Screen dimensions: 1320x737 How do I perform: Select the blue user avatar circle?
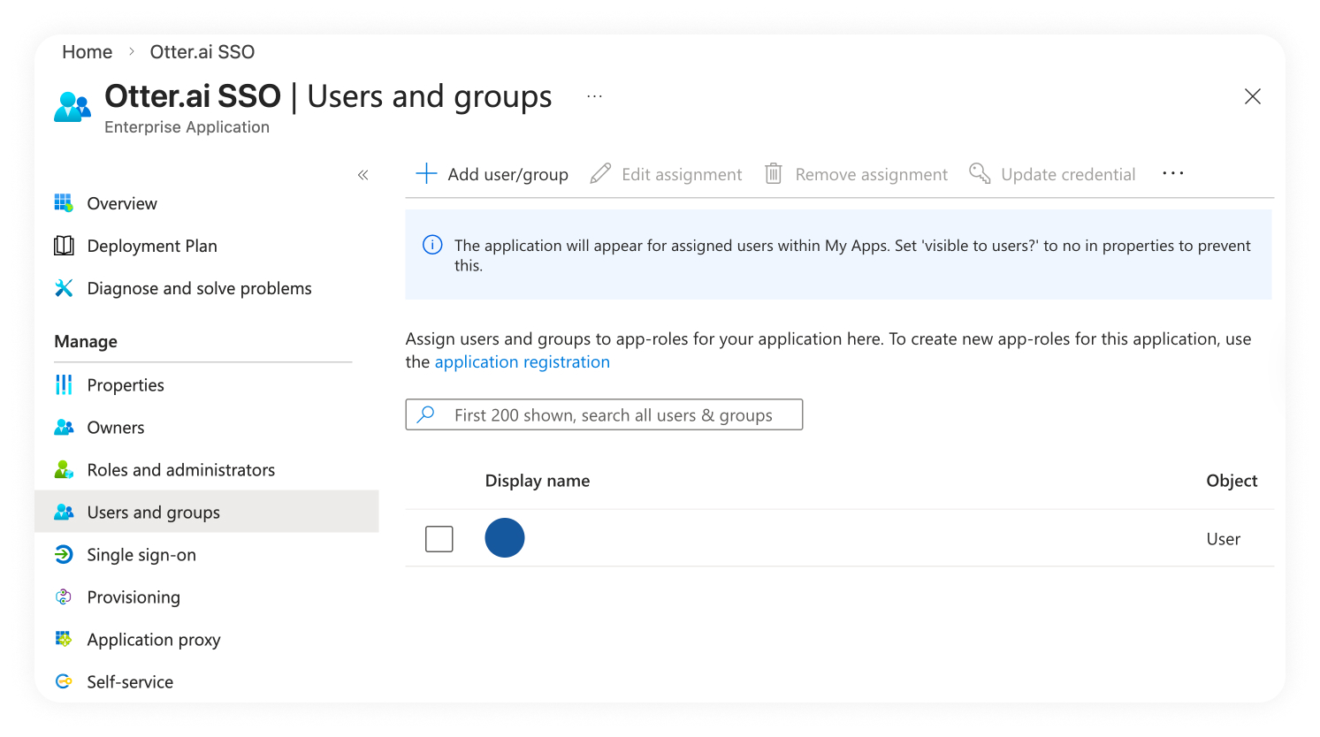pos(505,538)
